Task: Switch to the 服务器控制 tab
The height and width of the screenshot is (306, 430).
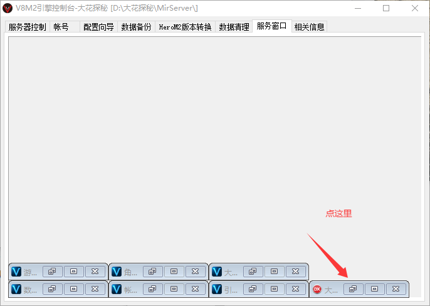Action: click(27, 27)
